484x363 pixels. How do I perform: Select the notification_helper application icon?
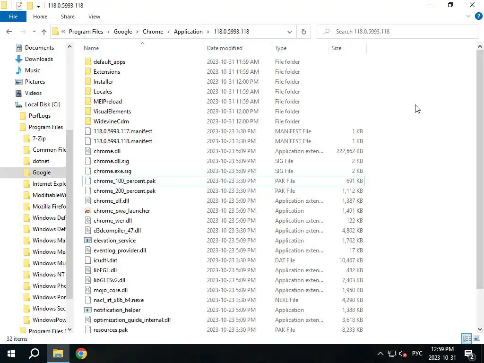[x=88, y=310]
